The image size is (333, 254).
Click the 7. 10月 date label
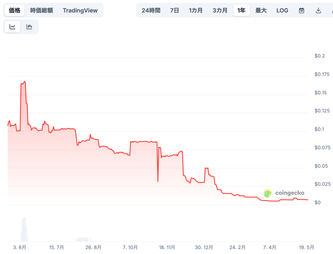pos(130,247)
